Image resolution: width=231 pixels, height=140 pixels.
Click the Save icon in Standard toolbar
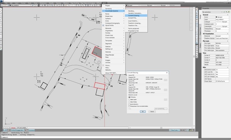(45, 5)
